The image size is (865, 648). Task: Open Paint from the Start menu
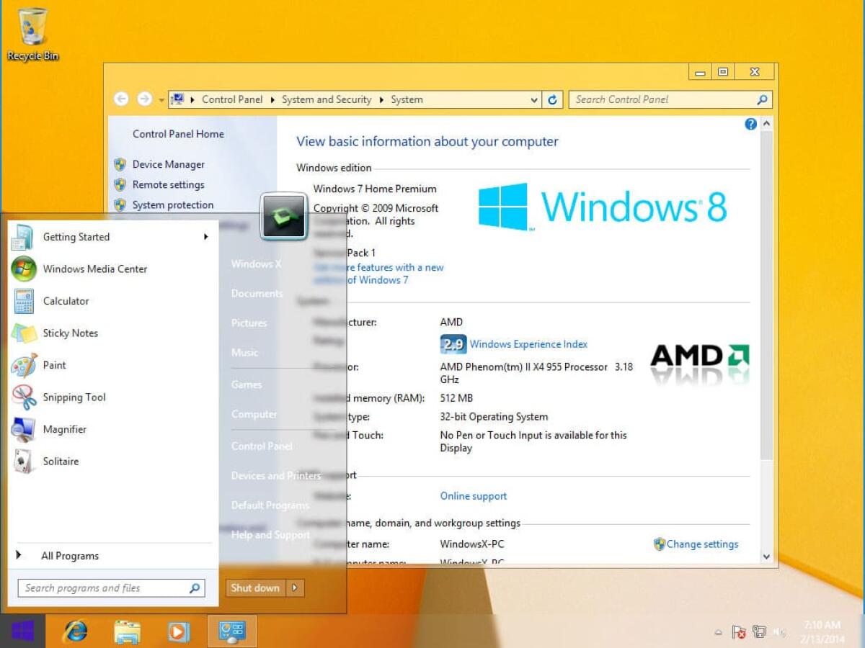[54, 365]
